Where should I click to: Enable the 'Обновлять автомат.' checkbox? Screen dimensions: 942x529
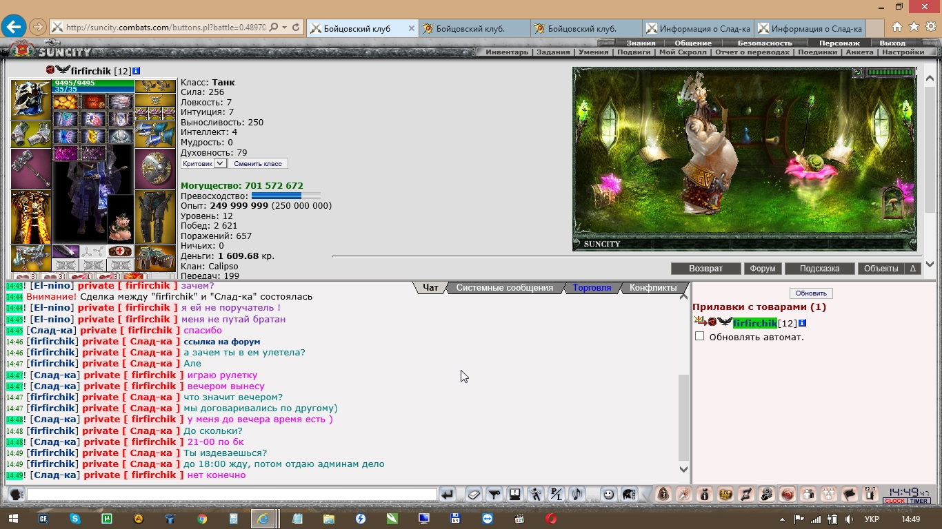[x=700, y=336]
